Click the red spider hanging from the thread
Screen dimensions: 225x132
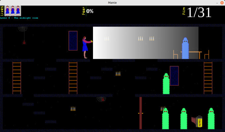(24, 42)
